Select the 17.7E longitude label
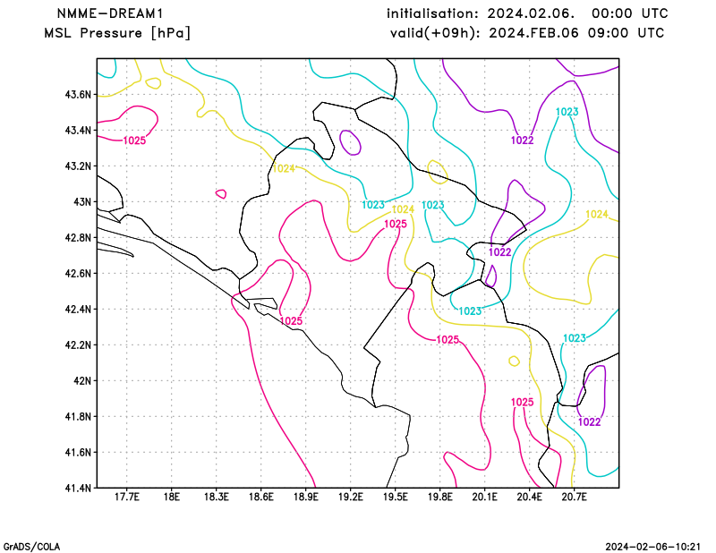The height and width of the screenshot is (553, 716). pos(126,497)
